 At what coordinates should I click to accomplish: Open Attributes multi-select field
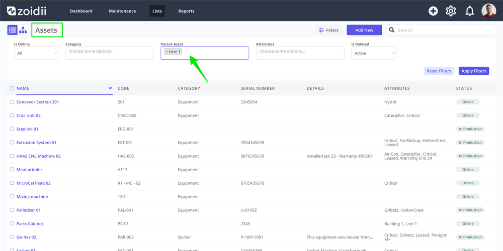tap(300, 53)
